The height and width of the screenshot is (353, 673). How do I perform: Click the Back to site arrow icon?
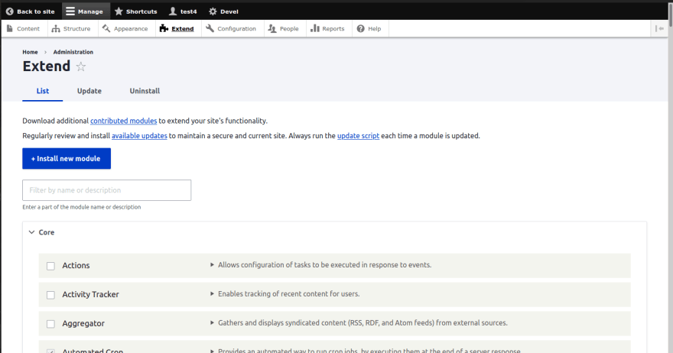pos(10,11)
